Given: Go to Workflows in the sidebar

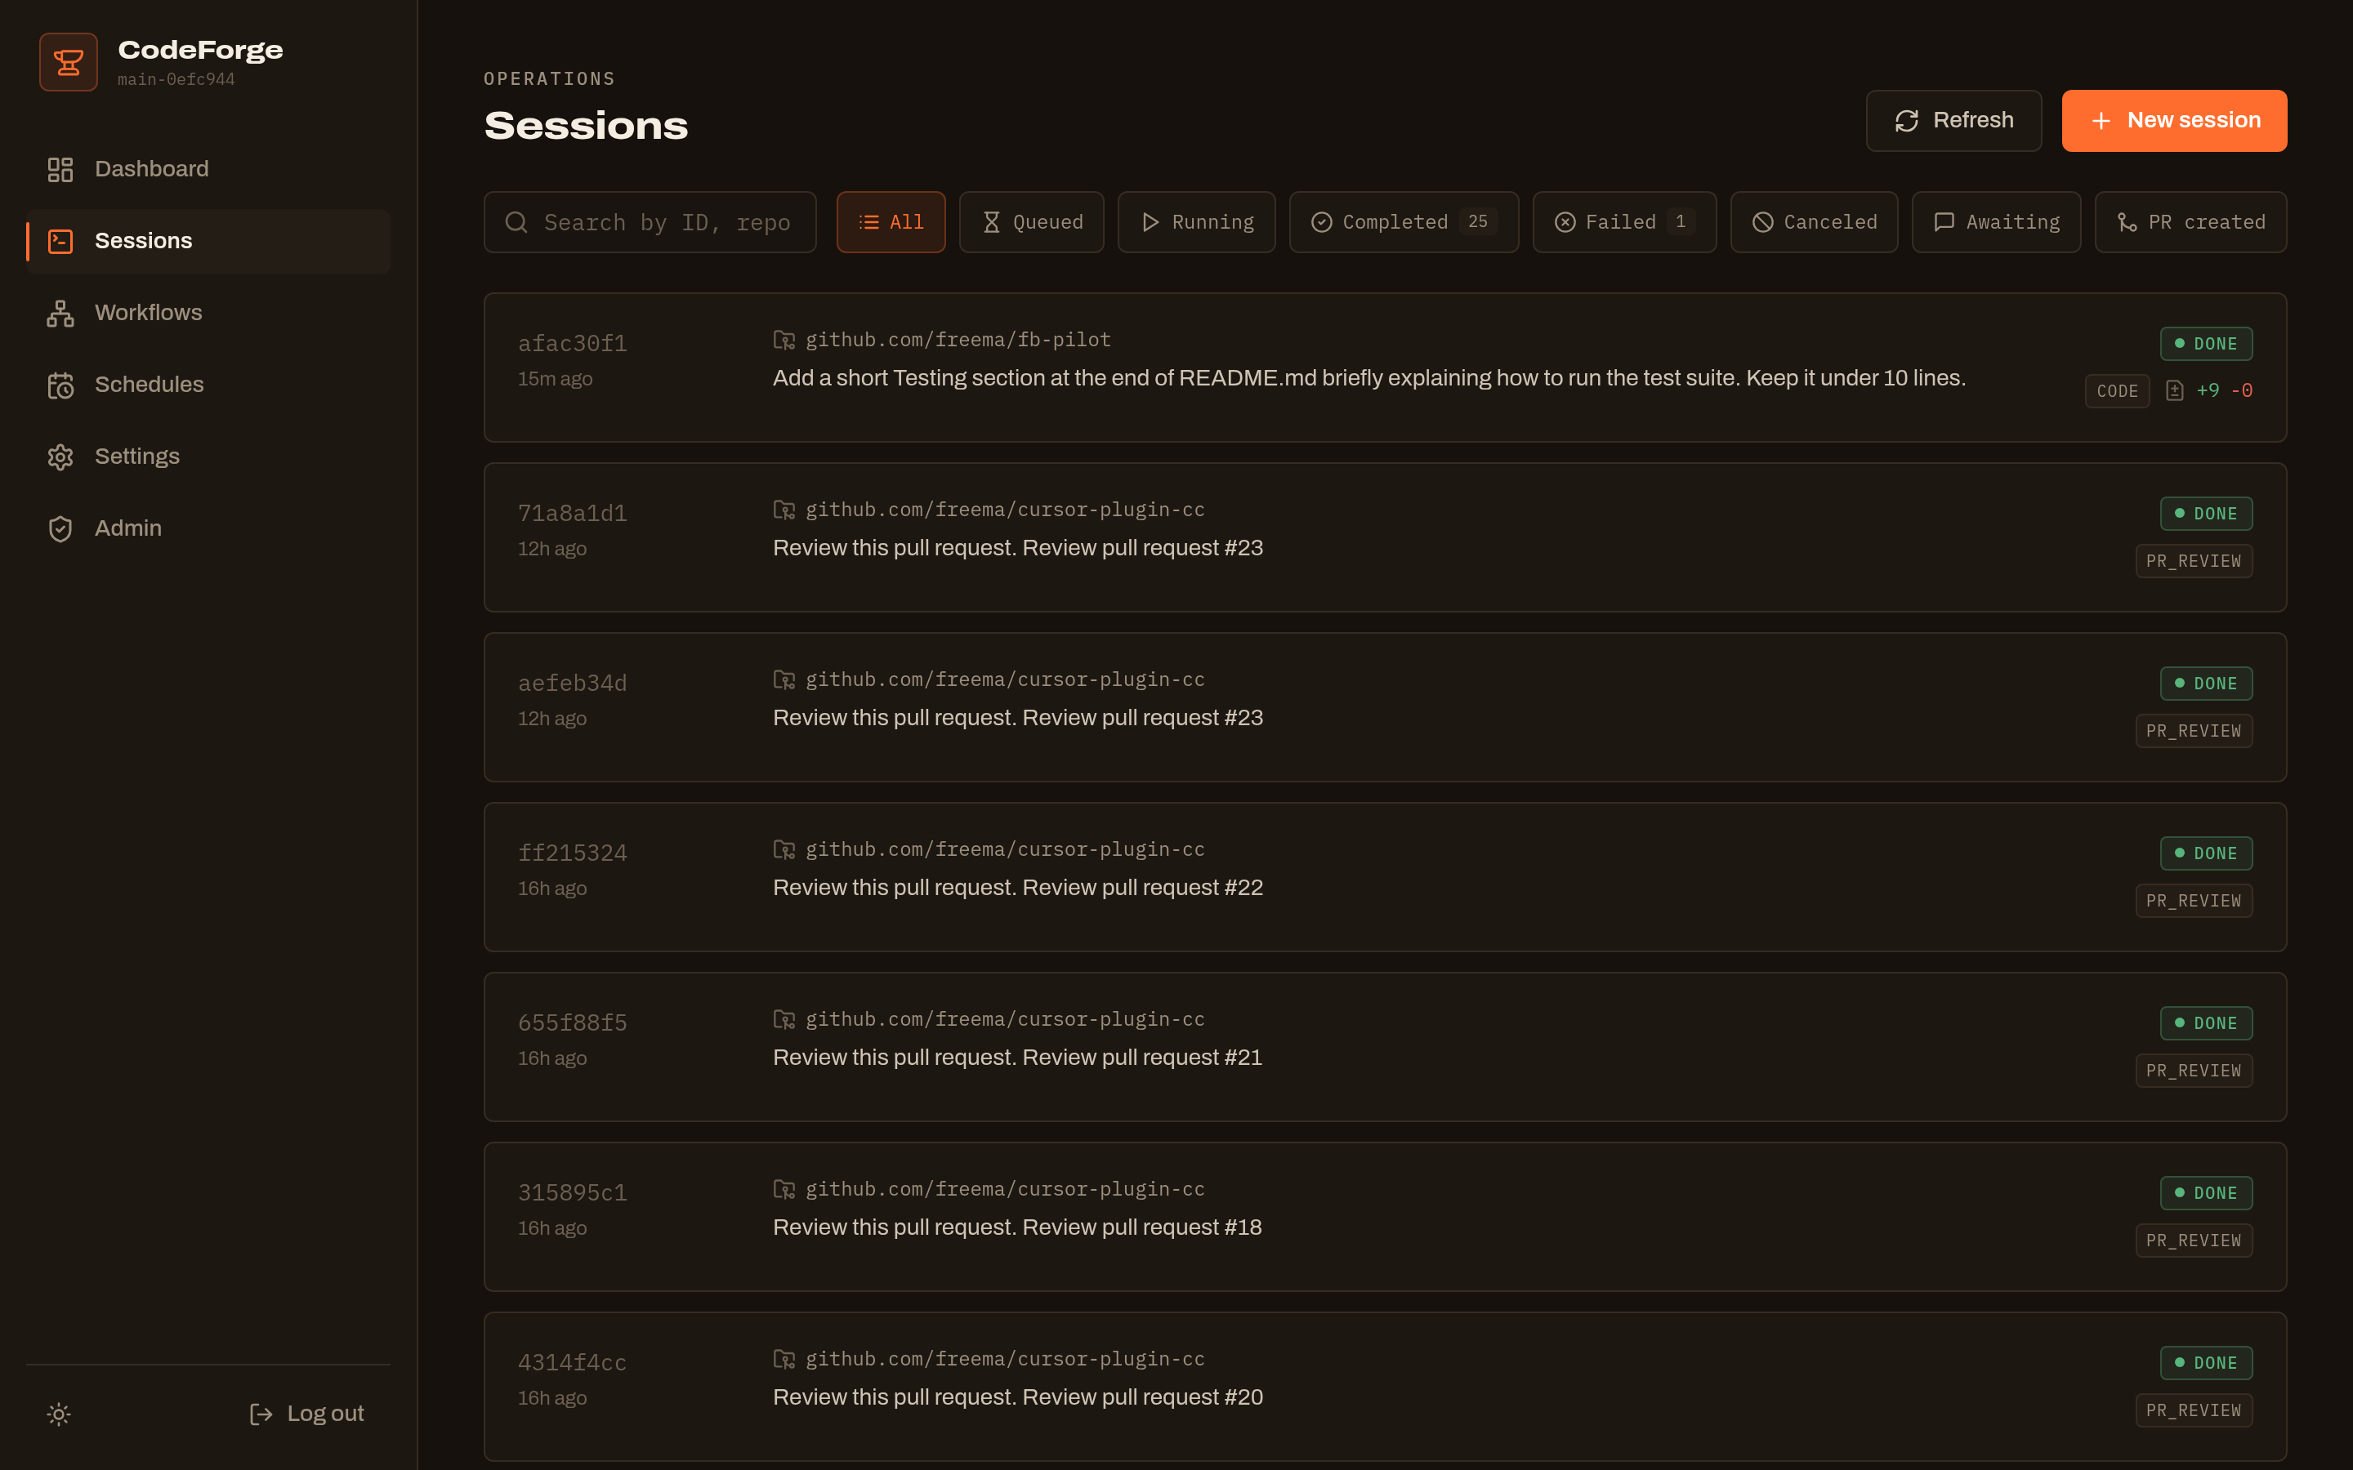Looking at the screenshot, I should (x=208, y=313).
